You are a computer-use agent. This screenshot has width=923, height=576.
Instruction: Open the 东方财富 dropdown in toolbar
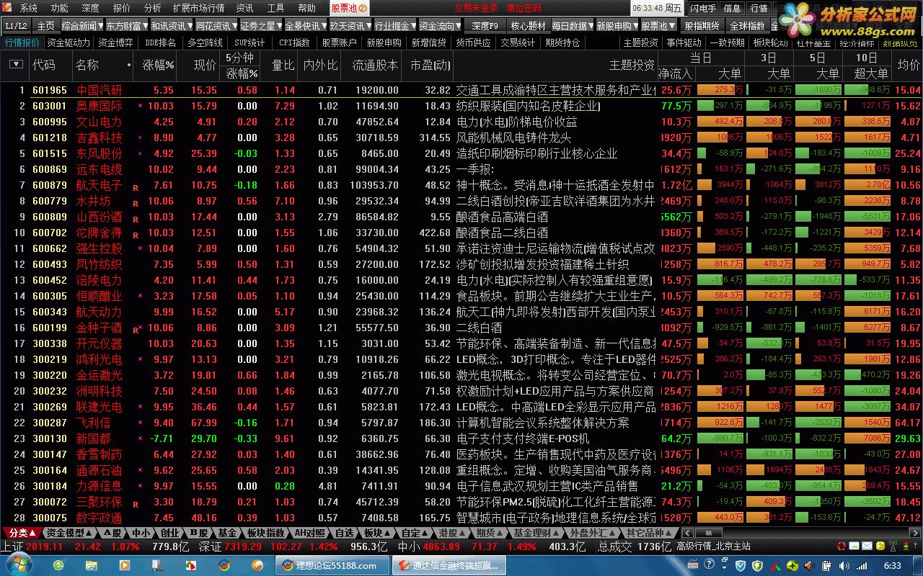coord(126,26)
